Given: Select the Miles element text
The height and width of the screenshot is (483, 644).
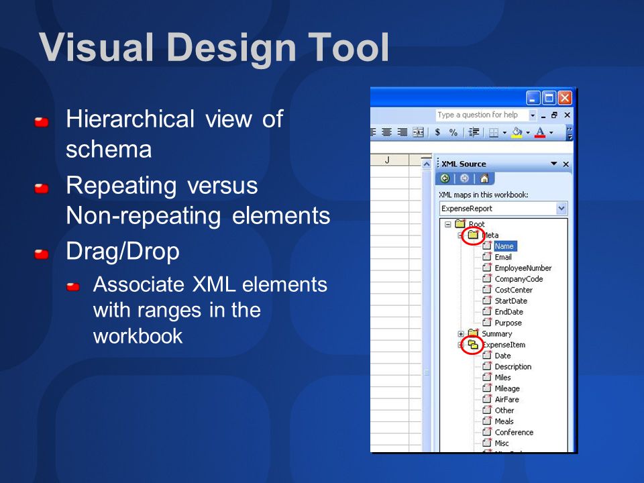Looking at the screenshot, I should (502, 378).
